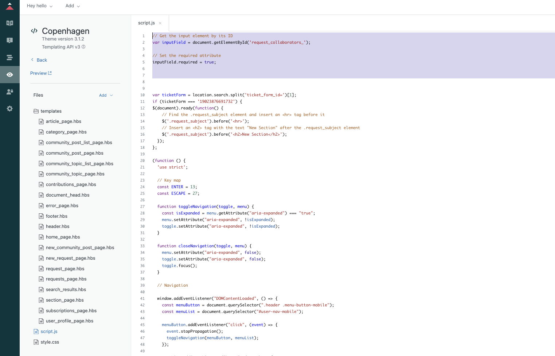This screenshot has width=555, height=356.
Task: Place cursor on the 'use strict' code line
Action: tap(173, 167)
